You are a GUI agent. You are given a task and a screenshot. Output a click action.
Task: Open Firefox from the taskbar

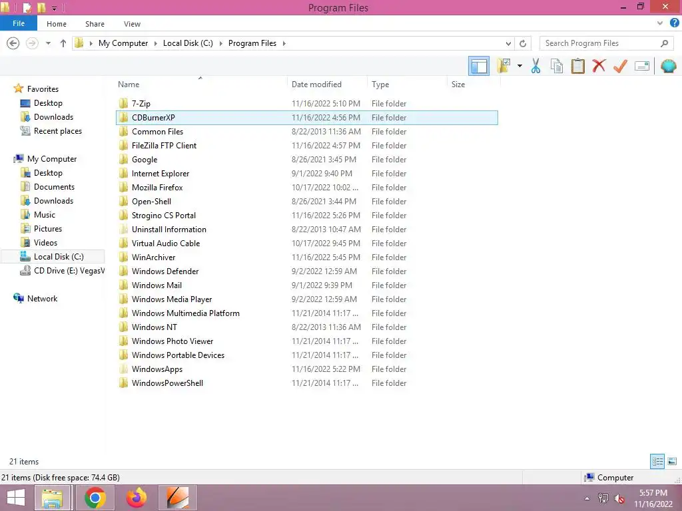coord(136,498)
